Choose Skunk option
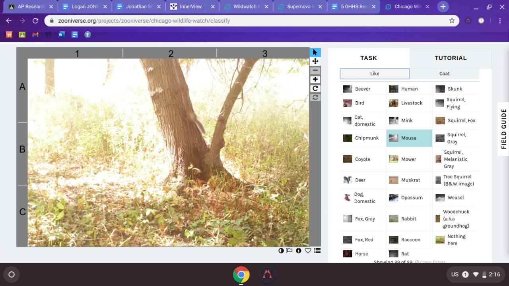This screenshot has width=509, height=286. 456,89
